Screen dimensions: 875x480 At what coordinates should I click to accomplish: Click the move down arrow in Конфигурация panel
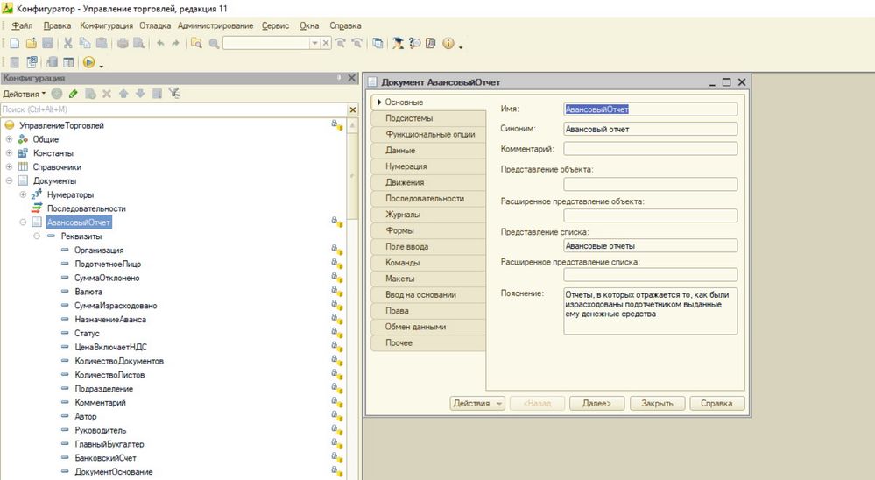(x=140, y=94)
